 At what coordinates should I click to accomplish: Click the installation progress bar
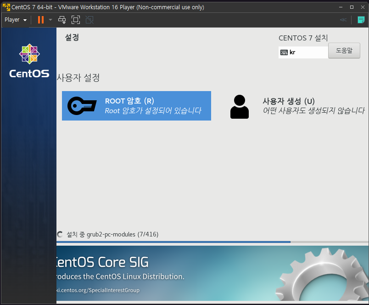tap(212, 242)
